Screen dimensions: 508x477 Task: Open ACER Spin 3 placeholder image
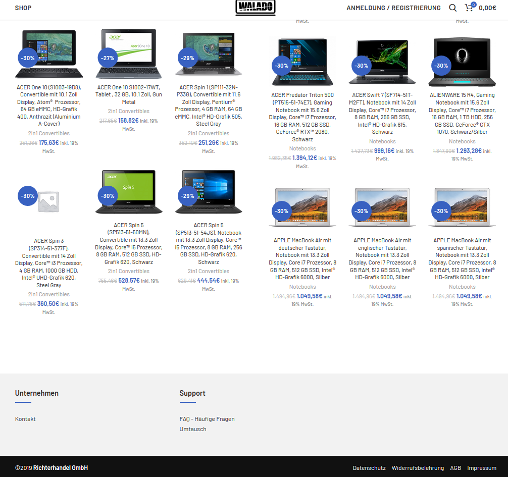(x=48, y=201)
